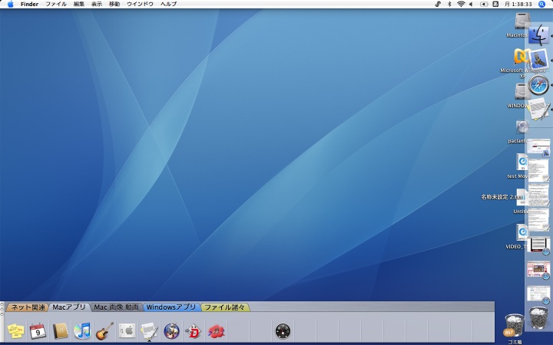Select the WINDOWS drive on desktop
Screen dimensions: 553x345
pos(522,91)
